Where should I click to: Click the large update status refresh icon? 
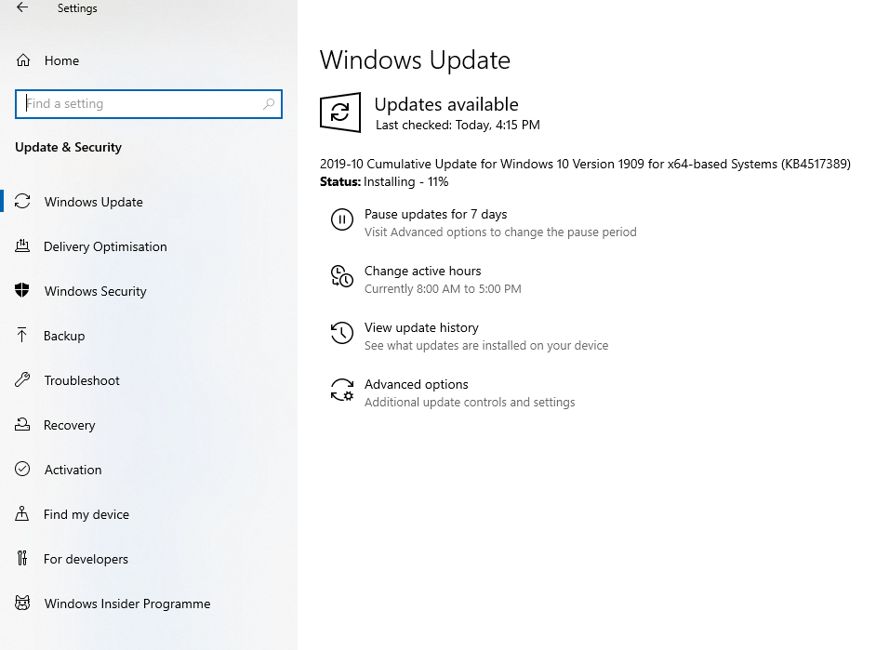click(340, 113)
